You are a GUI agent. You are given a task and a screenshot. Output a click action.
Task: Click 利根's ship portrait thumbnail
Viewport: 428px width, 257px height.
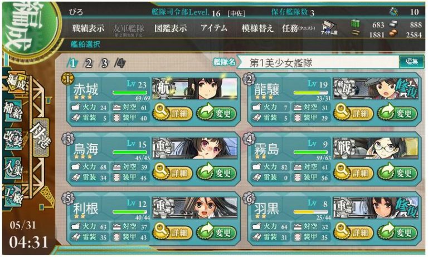(x=195, y=207)
